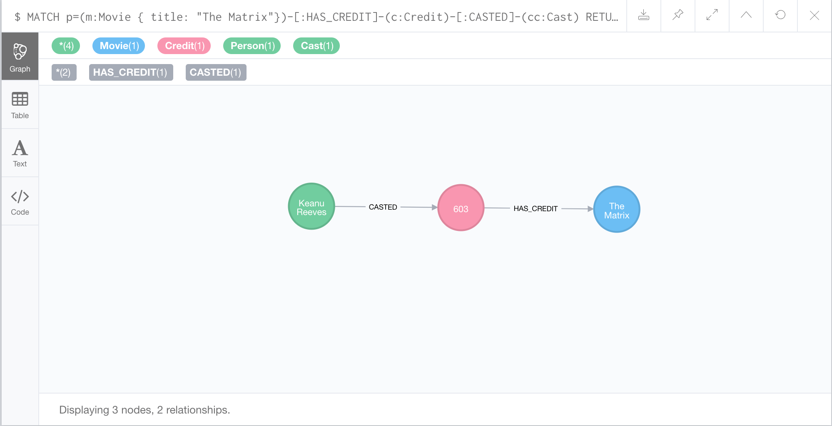
Task: Select the CASTED(1) relationship pill
Action: 216,72
